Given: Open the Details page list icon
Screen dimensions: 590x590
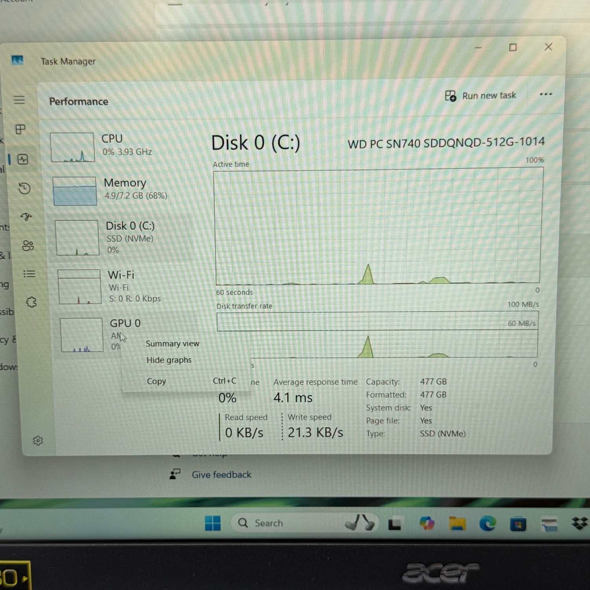Looking at the screenshot, I should pyautogui.click(x=29, y=274).
